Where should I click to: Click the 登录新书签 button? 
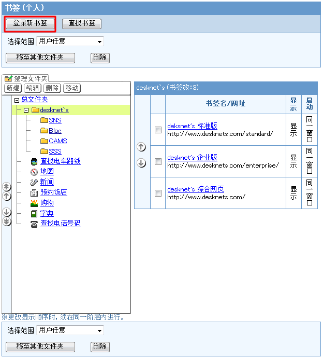30,23
